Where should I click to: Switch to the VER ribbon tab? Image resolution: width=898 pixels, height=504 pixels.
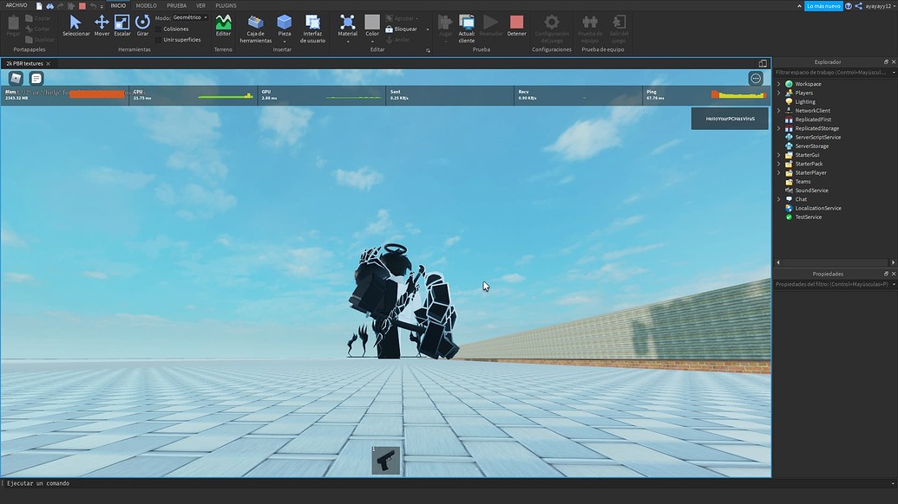[200, 6]
